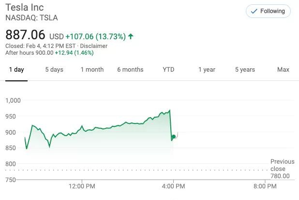Click the green up-arrow next to 13.73%
Viewport: 299px width, 200px height.
click(x=131, y=36)
